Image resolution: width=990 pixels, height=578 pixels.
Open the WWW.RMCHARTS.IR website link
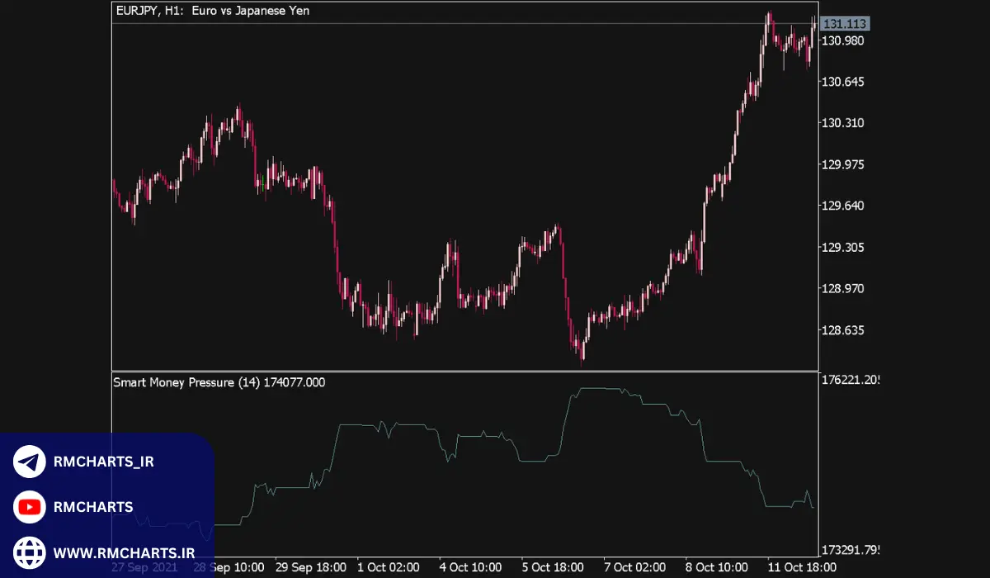click(x=125, y=552)
